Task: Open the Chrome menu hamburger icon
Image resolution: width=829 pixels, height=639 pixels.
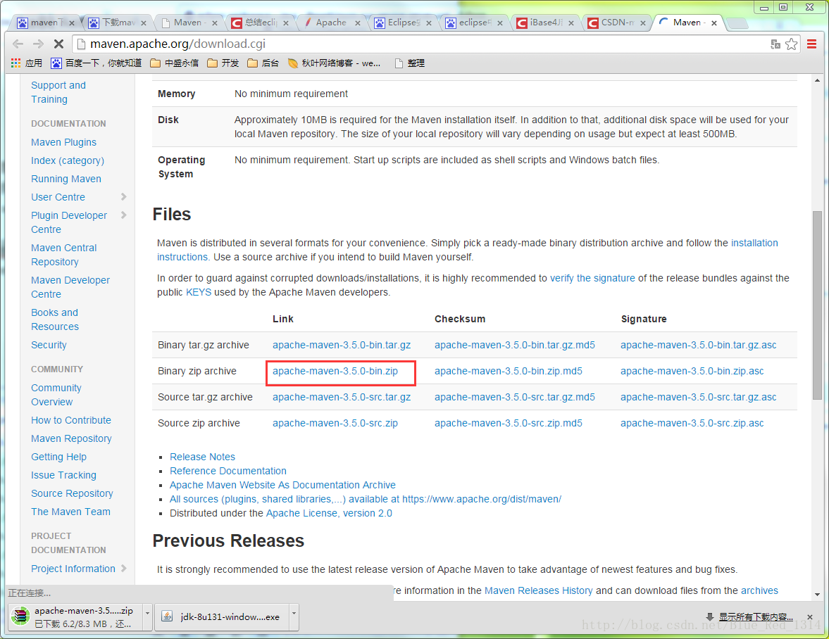Action: point(812,44)
